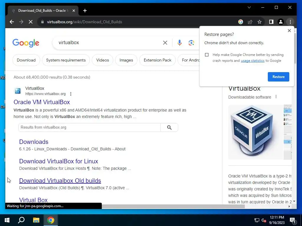Click the Results from virtualbox.org field
Viewport: 302px width, 226px height.
(x=89, y=127)
